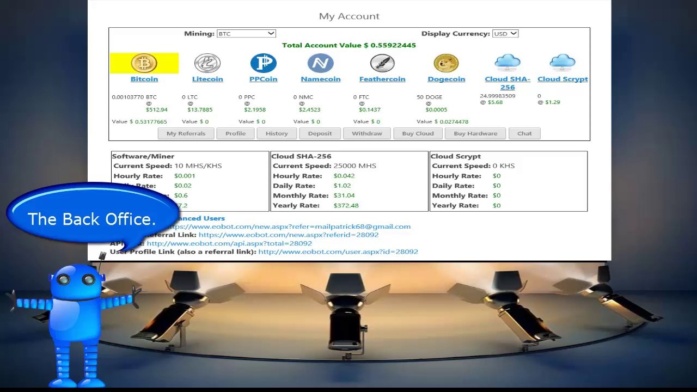
Task: Click the PPCoin logo icon
Action: coord(264,63)
